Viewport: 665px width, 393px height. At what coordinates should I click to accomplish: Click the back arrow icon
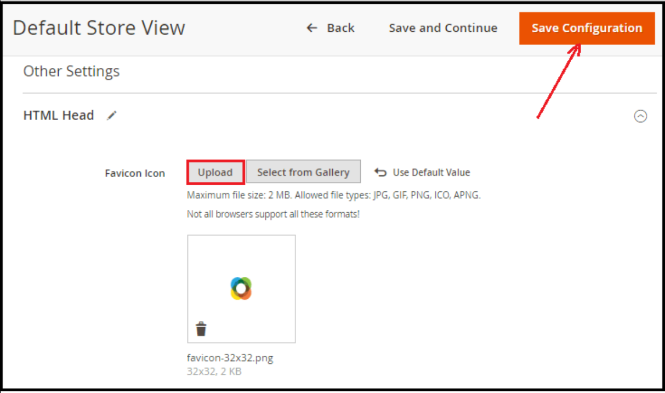point(312,28)
